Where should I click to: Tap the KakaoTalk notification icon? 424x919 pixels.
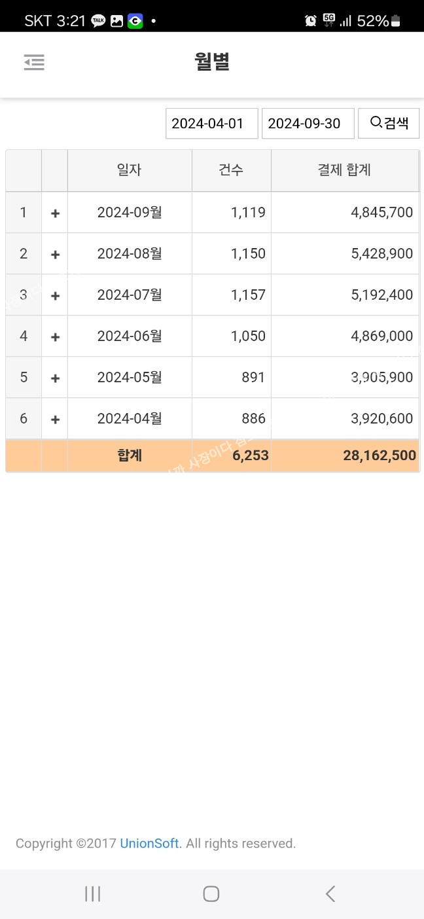[x=98, y=21]
